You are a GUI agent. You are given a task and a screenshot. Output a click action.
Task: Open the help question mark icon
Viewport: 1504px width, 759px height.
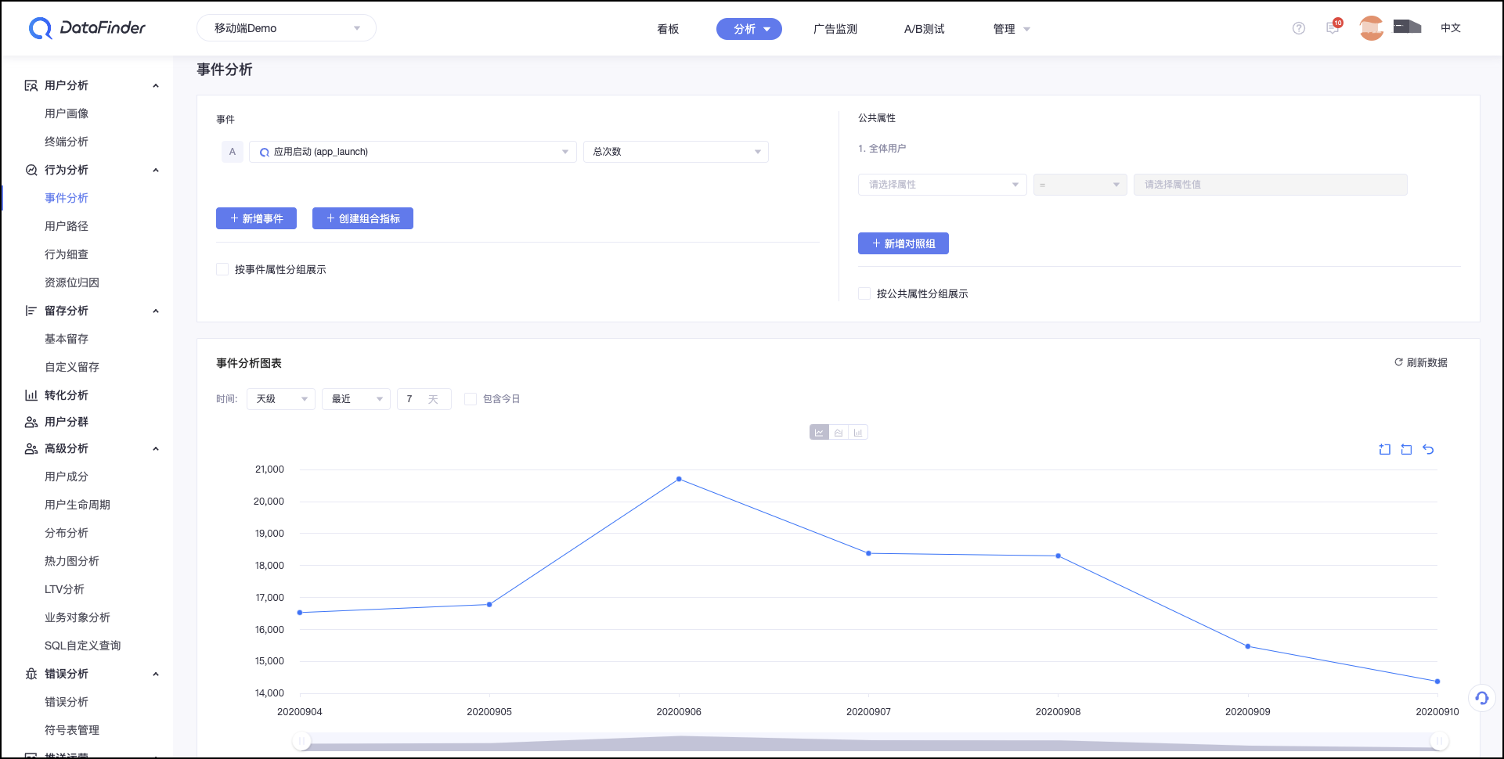1299,28
